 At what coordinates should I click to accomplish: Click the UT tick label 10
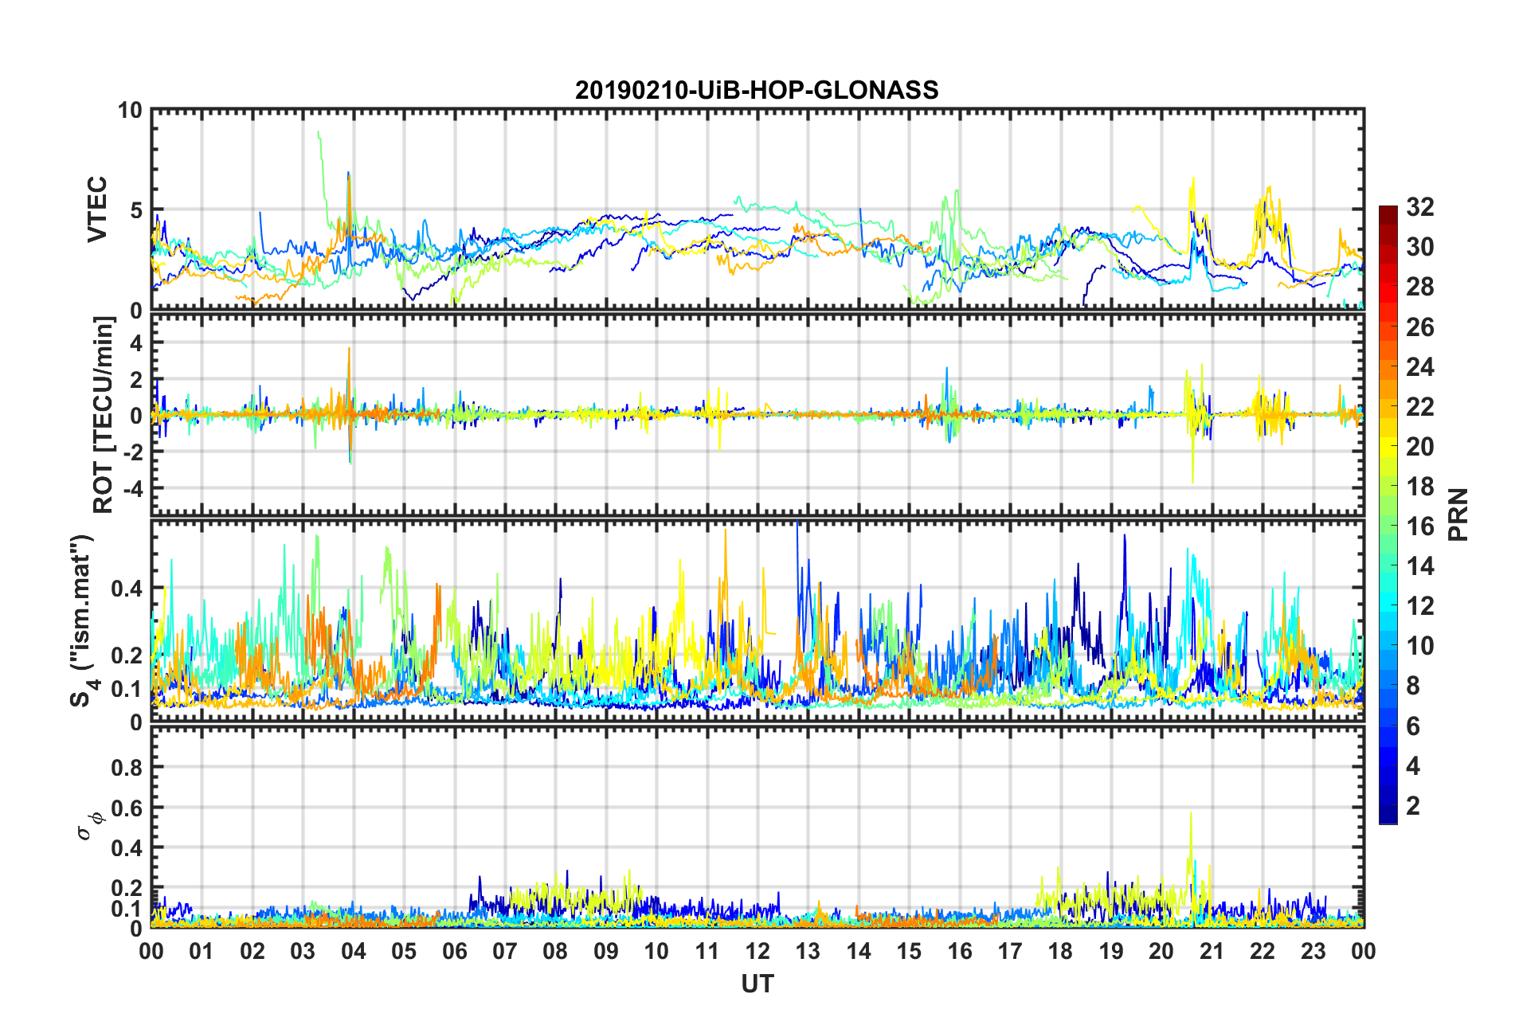point(656,951)
